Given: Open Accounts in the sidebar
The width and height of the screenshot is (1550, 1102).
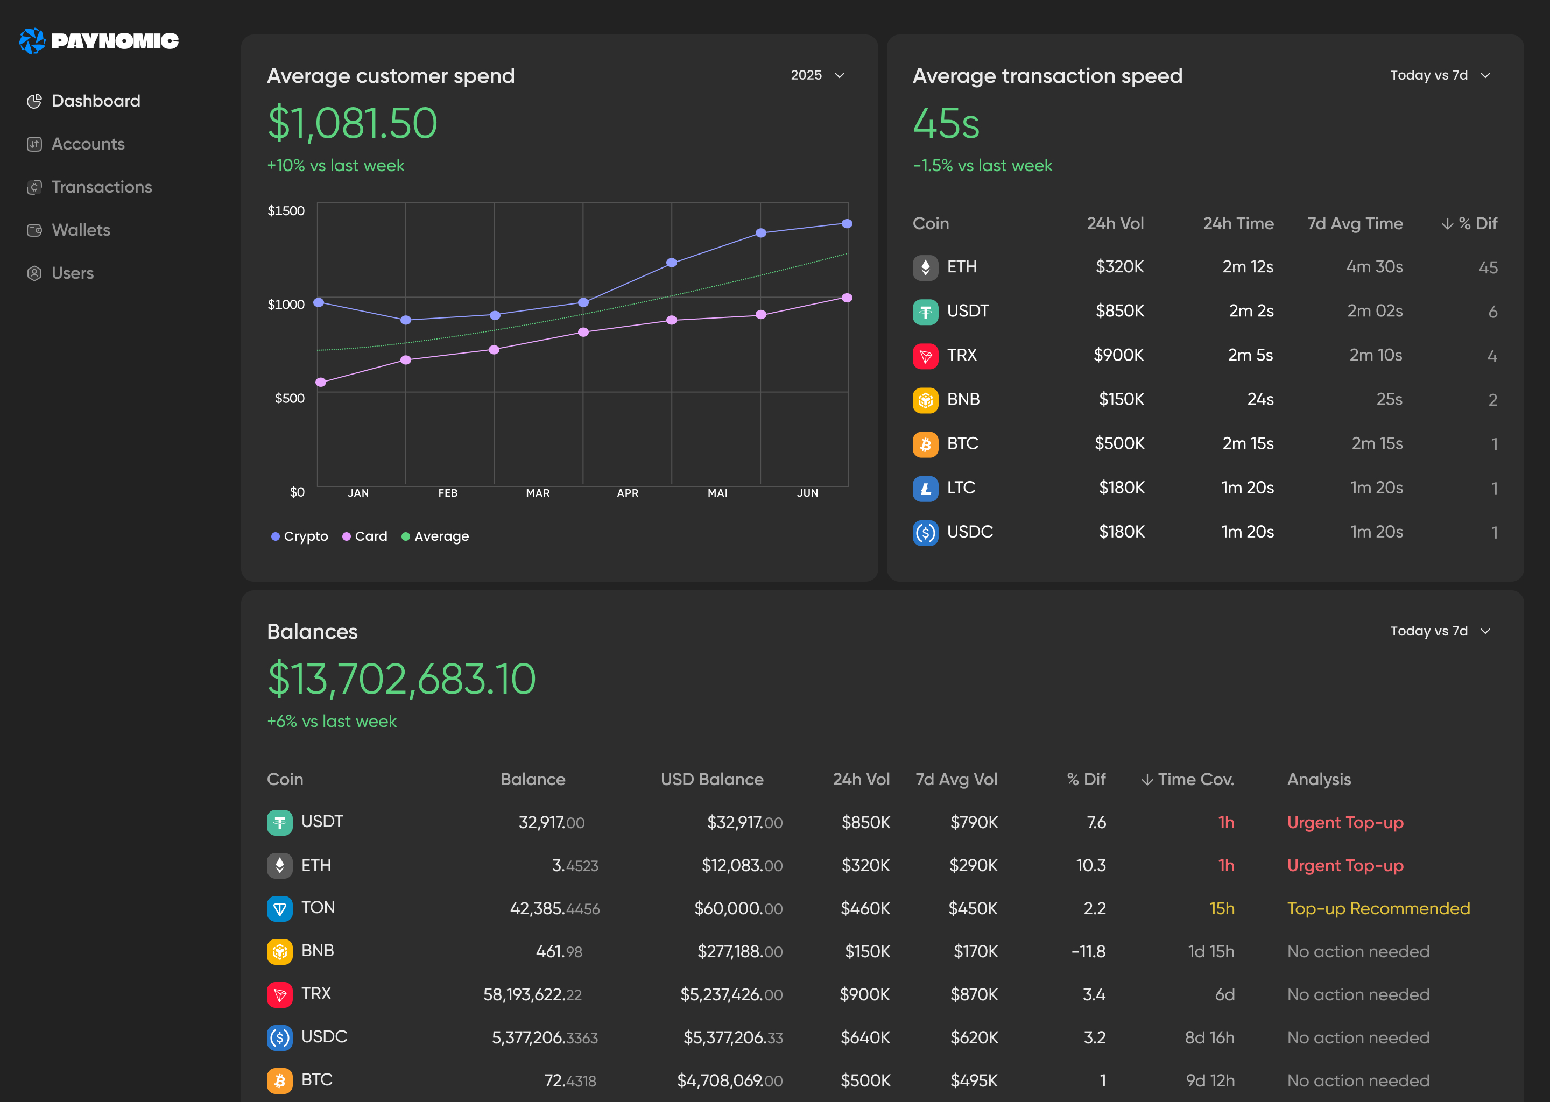Looking at the screenshot, I should (88, 144).
